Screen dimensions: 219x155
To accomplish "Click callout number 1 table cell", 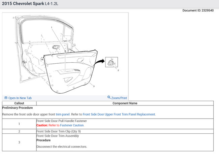I will [19, 124].
